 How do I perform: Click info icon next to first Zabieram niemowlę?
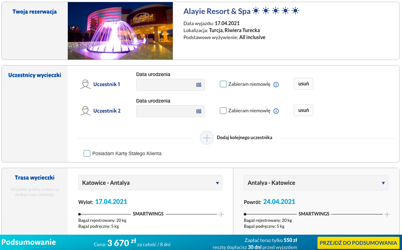276,84
